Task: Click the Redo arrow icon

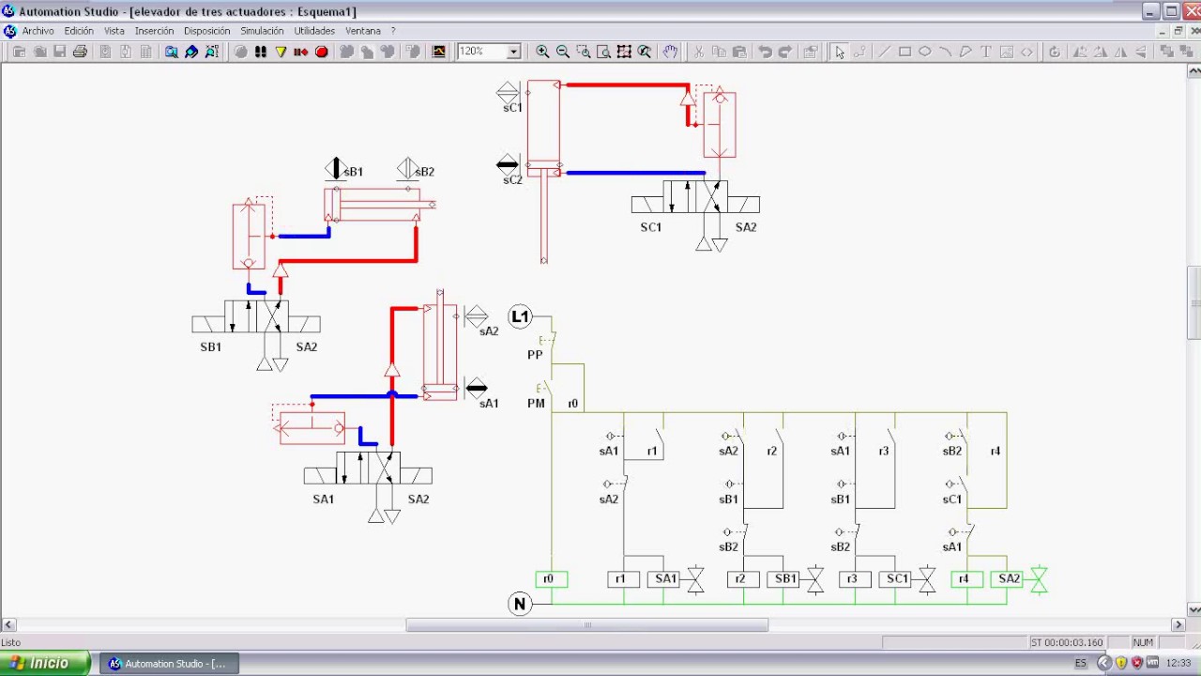Action: coord(785,52)
